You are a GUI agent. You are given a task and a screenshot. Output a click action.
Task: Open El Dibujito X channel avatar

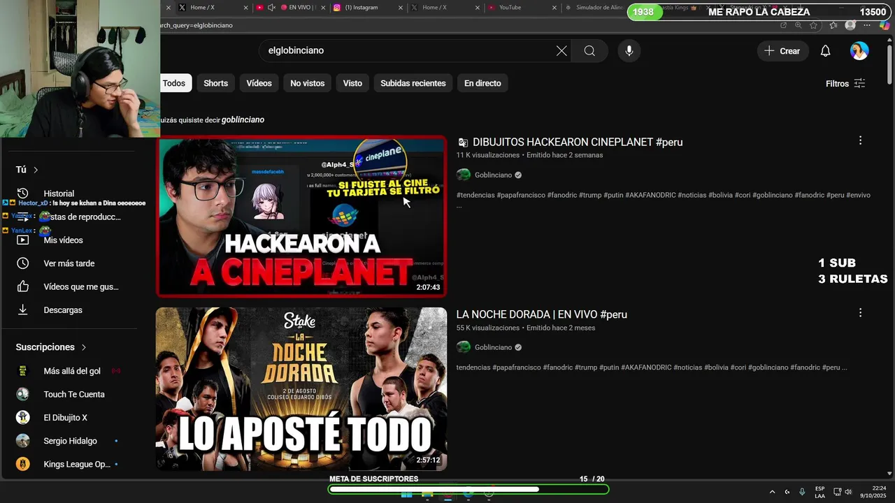click(23, 418)
